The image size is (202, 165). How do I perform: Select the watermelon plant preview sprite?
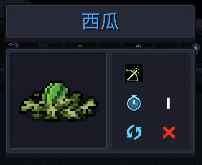(x=59, y=101)
